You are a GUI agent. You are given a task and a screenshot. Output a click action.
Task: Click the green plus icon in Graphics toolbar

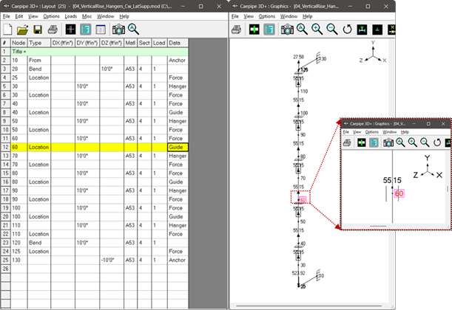click(x=253, y=30)
